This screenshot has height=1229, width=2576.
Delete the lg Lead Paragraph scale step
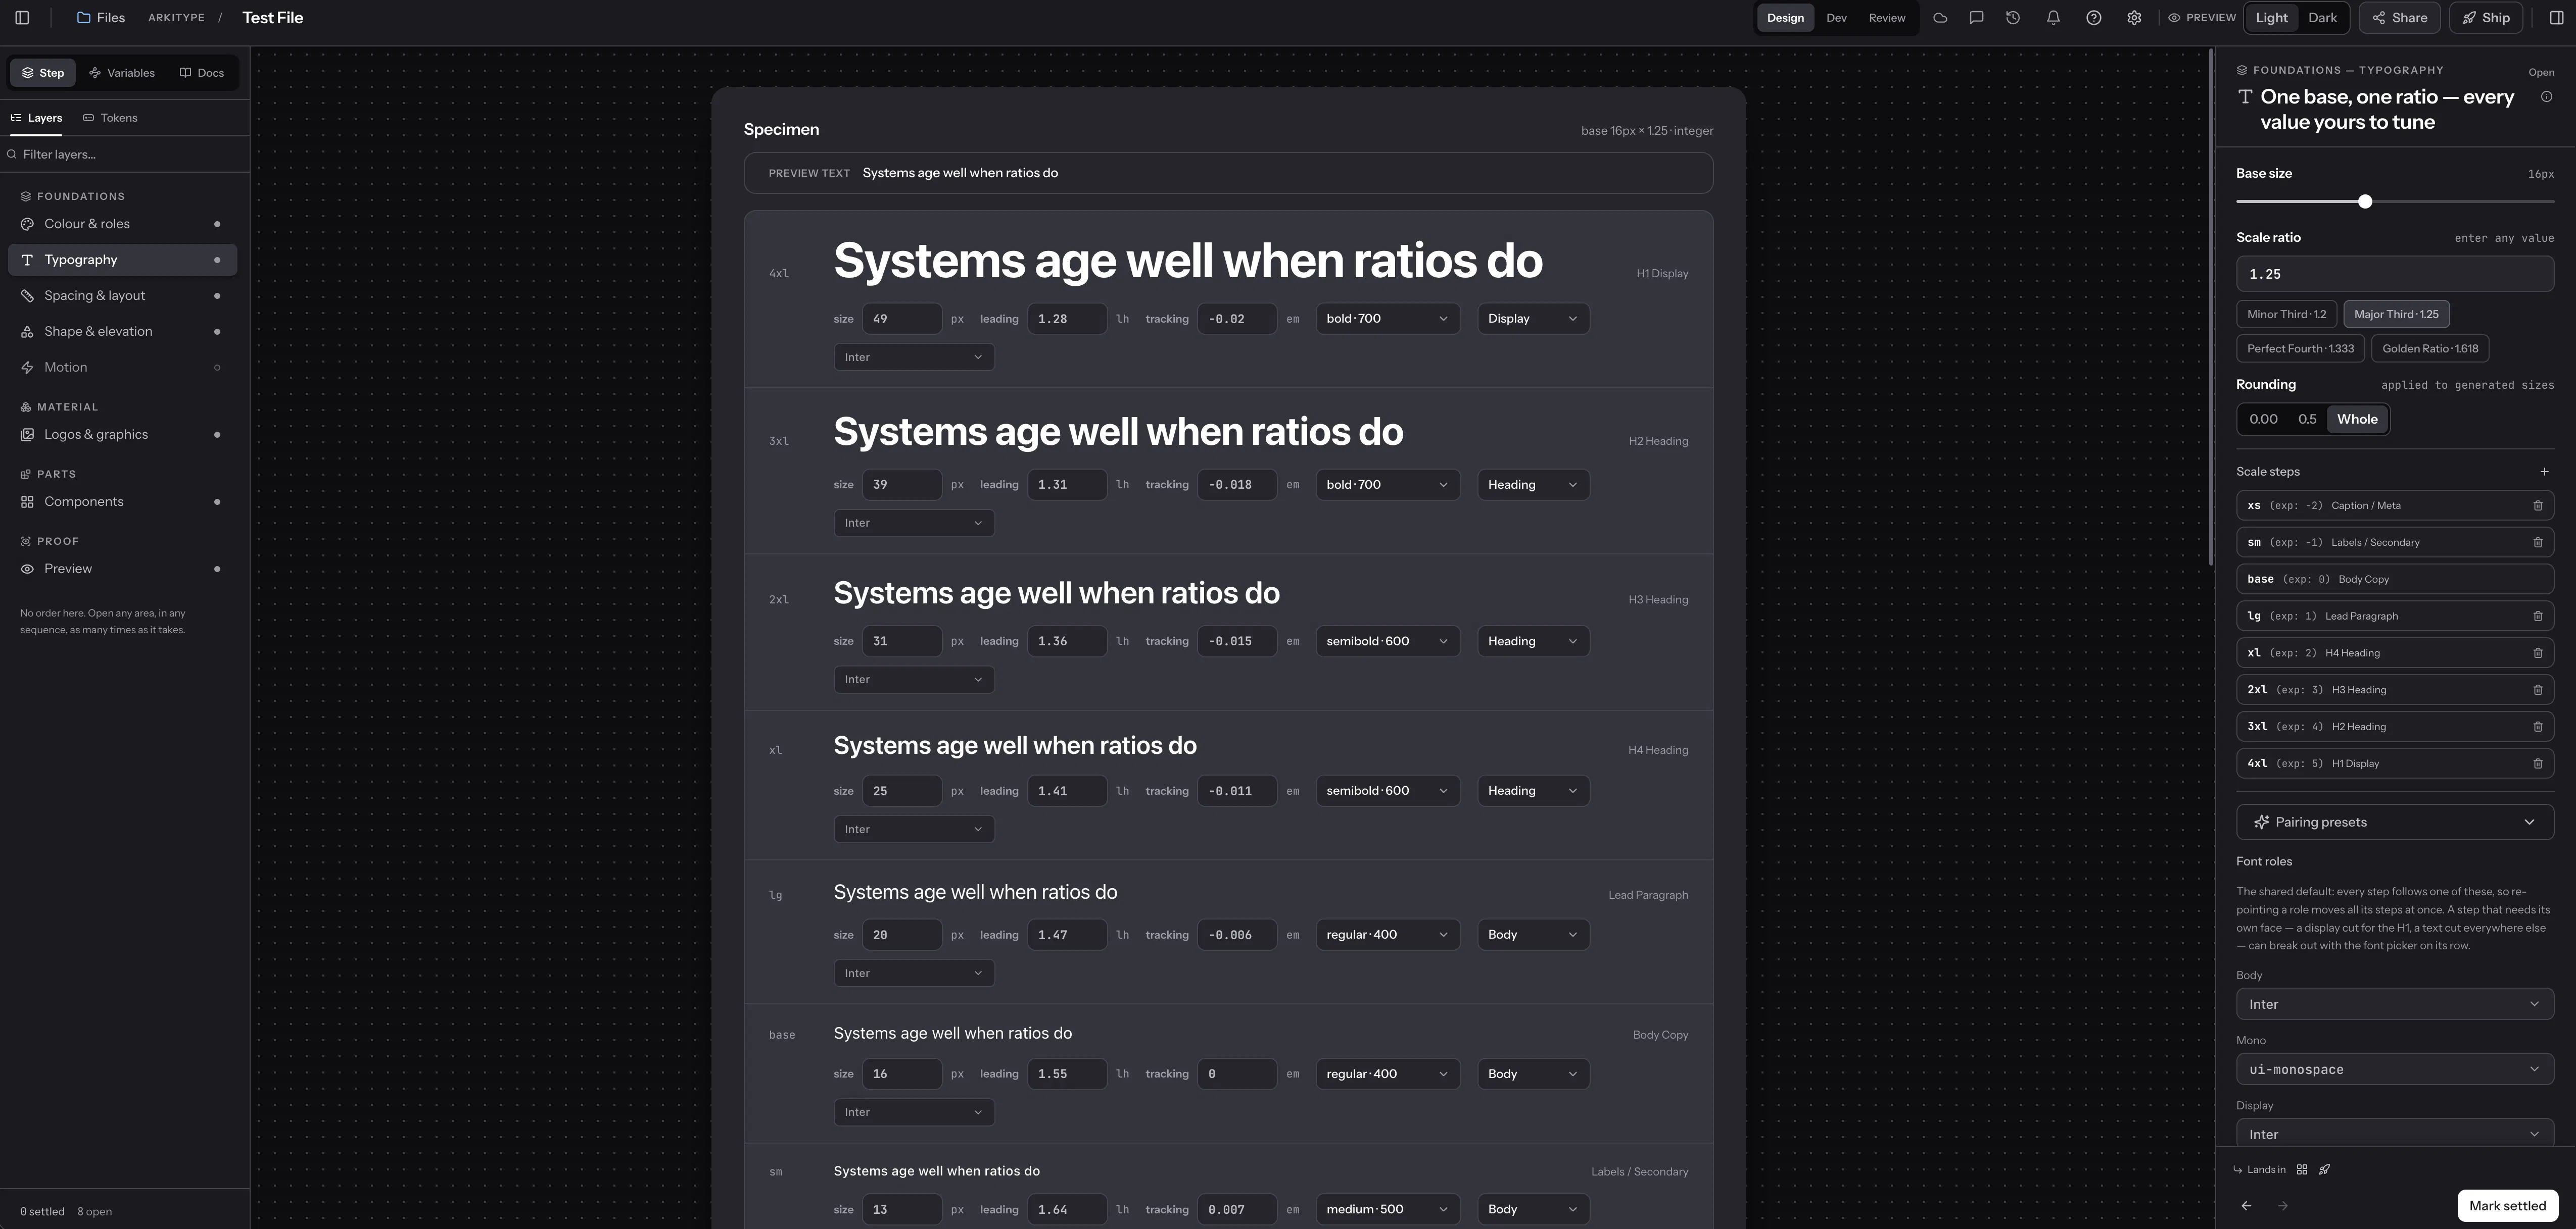(2538, 617)
